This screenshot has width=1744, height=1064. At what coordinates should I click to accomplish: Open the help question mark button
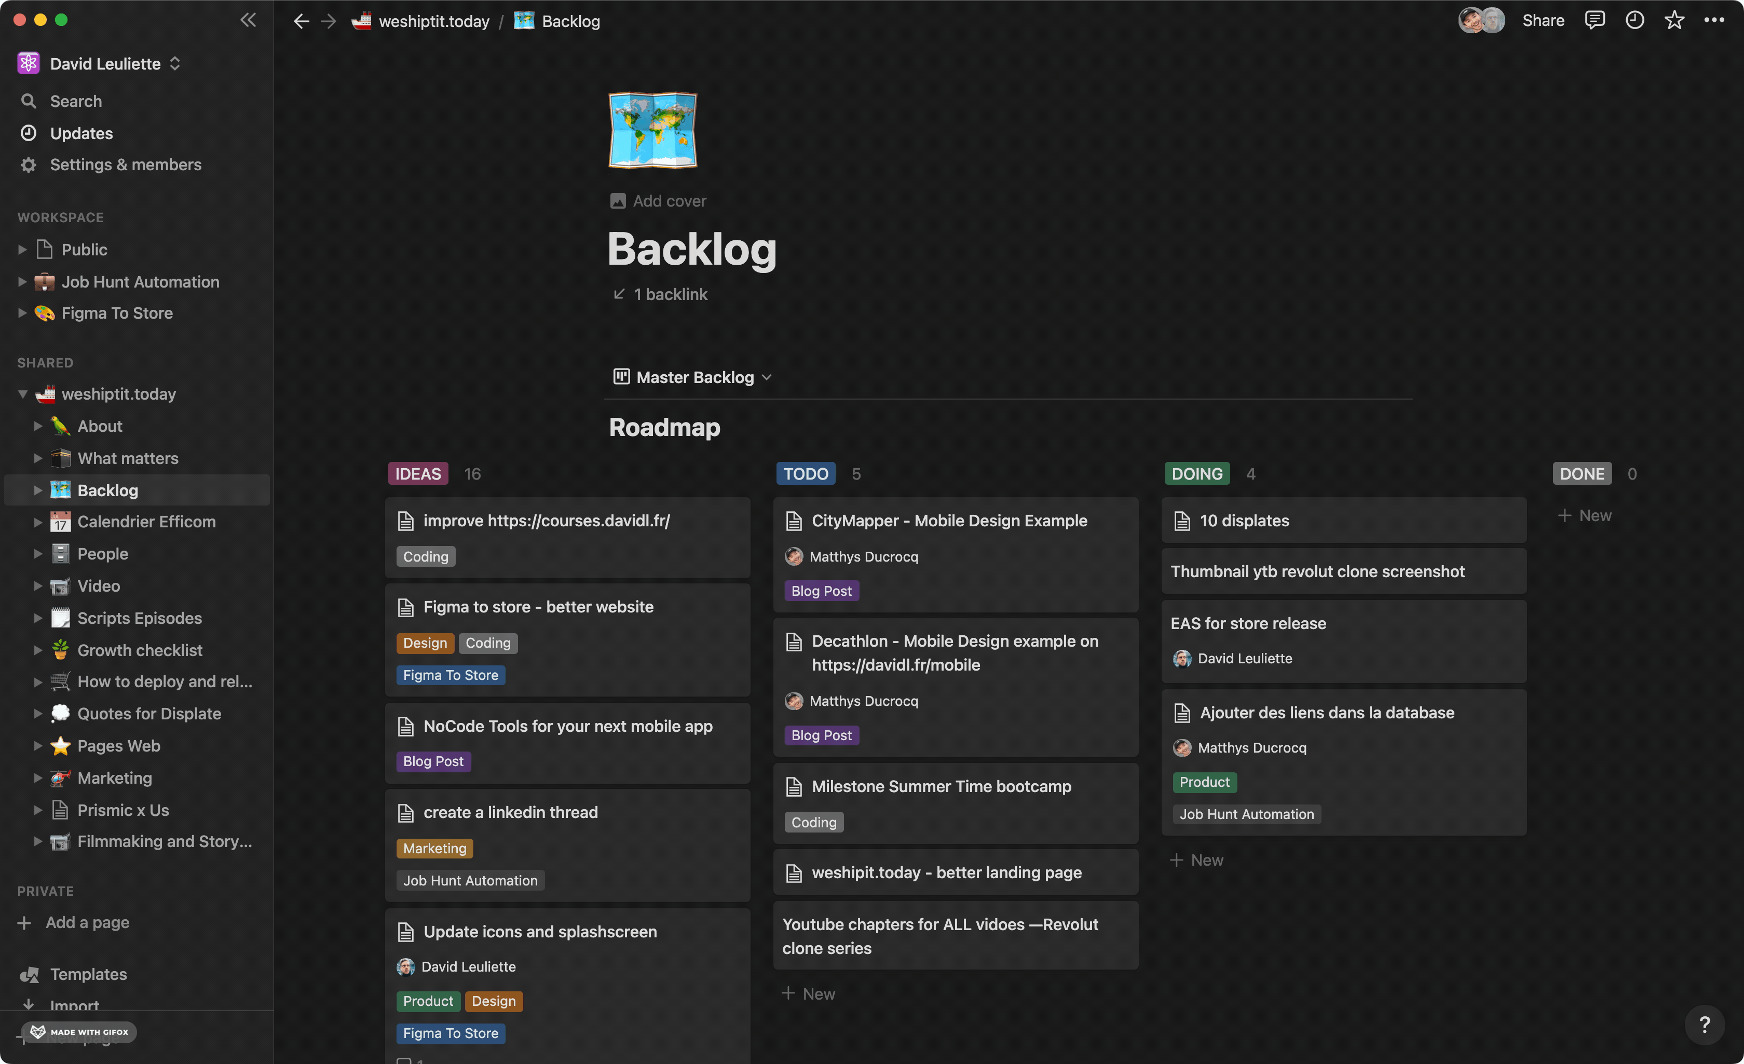(x=1705, y=1025)
